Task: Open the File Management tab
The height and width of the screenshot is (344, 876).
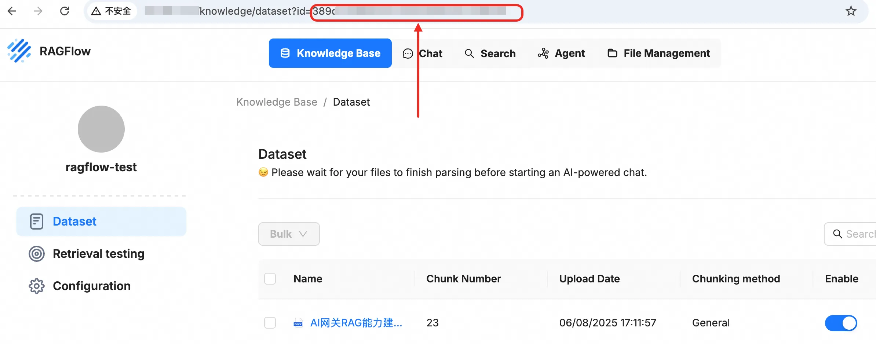Action: point(659,54)
